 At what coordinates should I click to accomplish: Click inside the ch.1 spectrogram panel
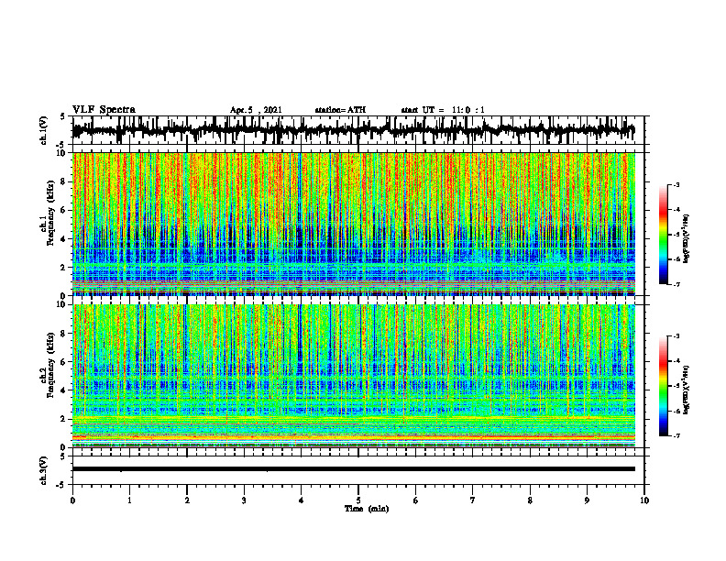pyautogui.click(x=353, y=224)
